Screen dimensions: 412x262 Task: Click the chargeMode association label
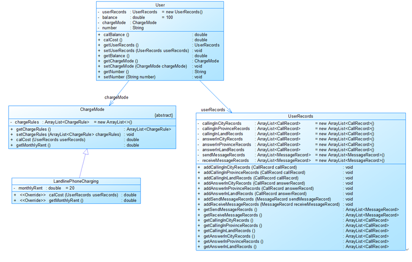tap(116, 97)
